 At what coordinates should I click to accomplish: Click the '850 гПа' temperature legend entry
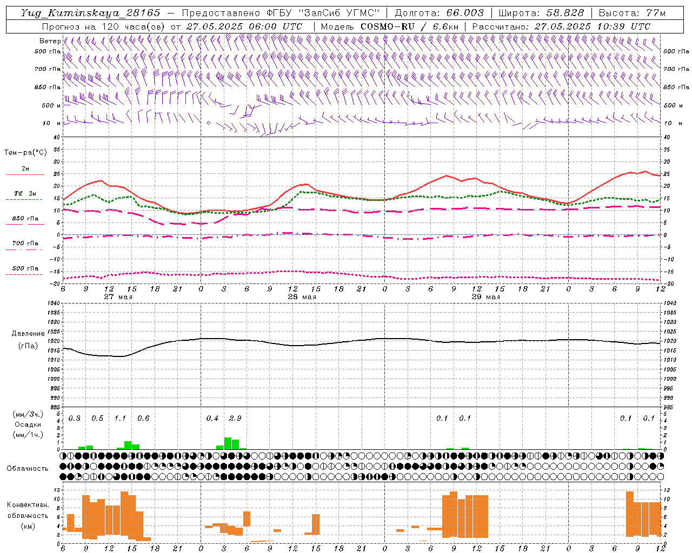tap(25, 219)
